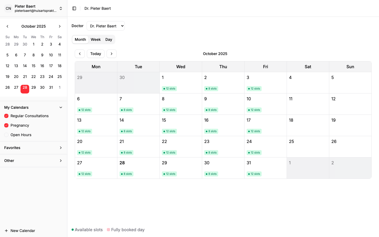Image resolution: width=379 pixels, height=237 pixels.
Task: Go to next month in the mini calendar
Action: click(60, 26)
